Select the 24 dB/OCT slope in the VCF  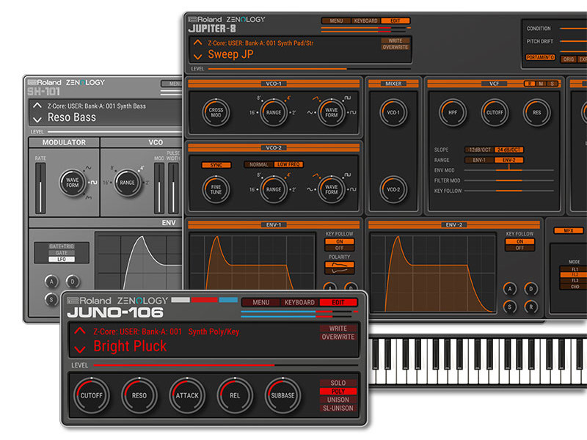tap(510, 150)
